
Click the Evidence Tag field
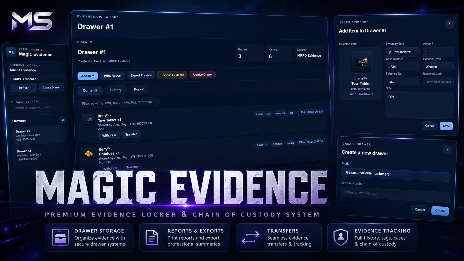click(x=402, y=82)
